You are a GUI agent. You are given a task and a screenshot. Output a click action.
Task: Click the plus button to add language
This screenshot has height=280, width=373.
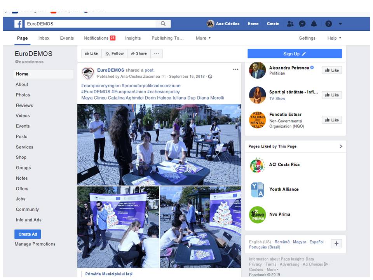tap(336, 243)
